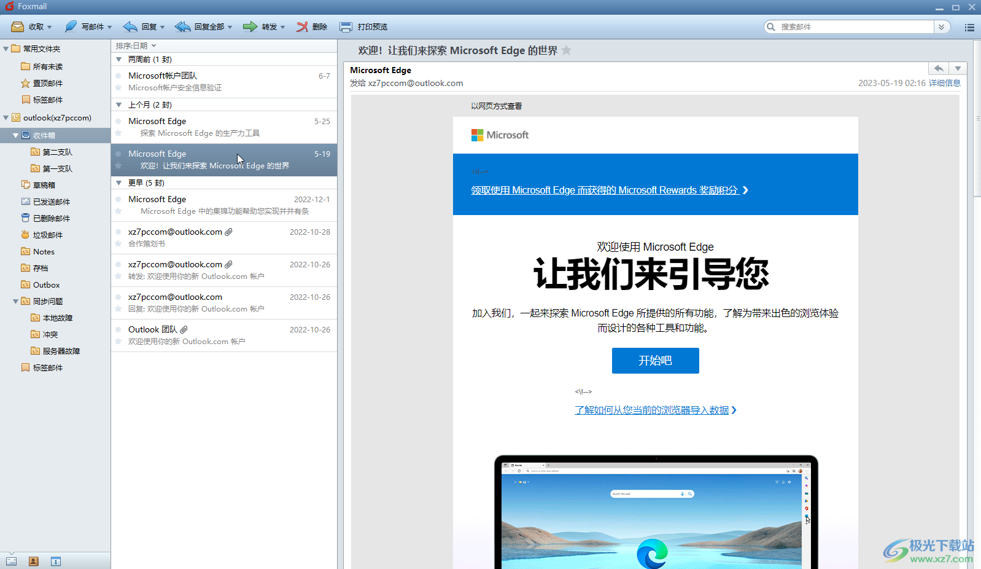Open the Microsoft帐户安全信息验证 email
981x569 pixels.
coord(224,82)
